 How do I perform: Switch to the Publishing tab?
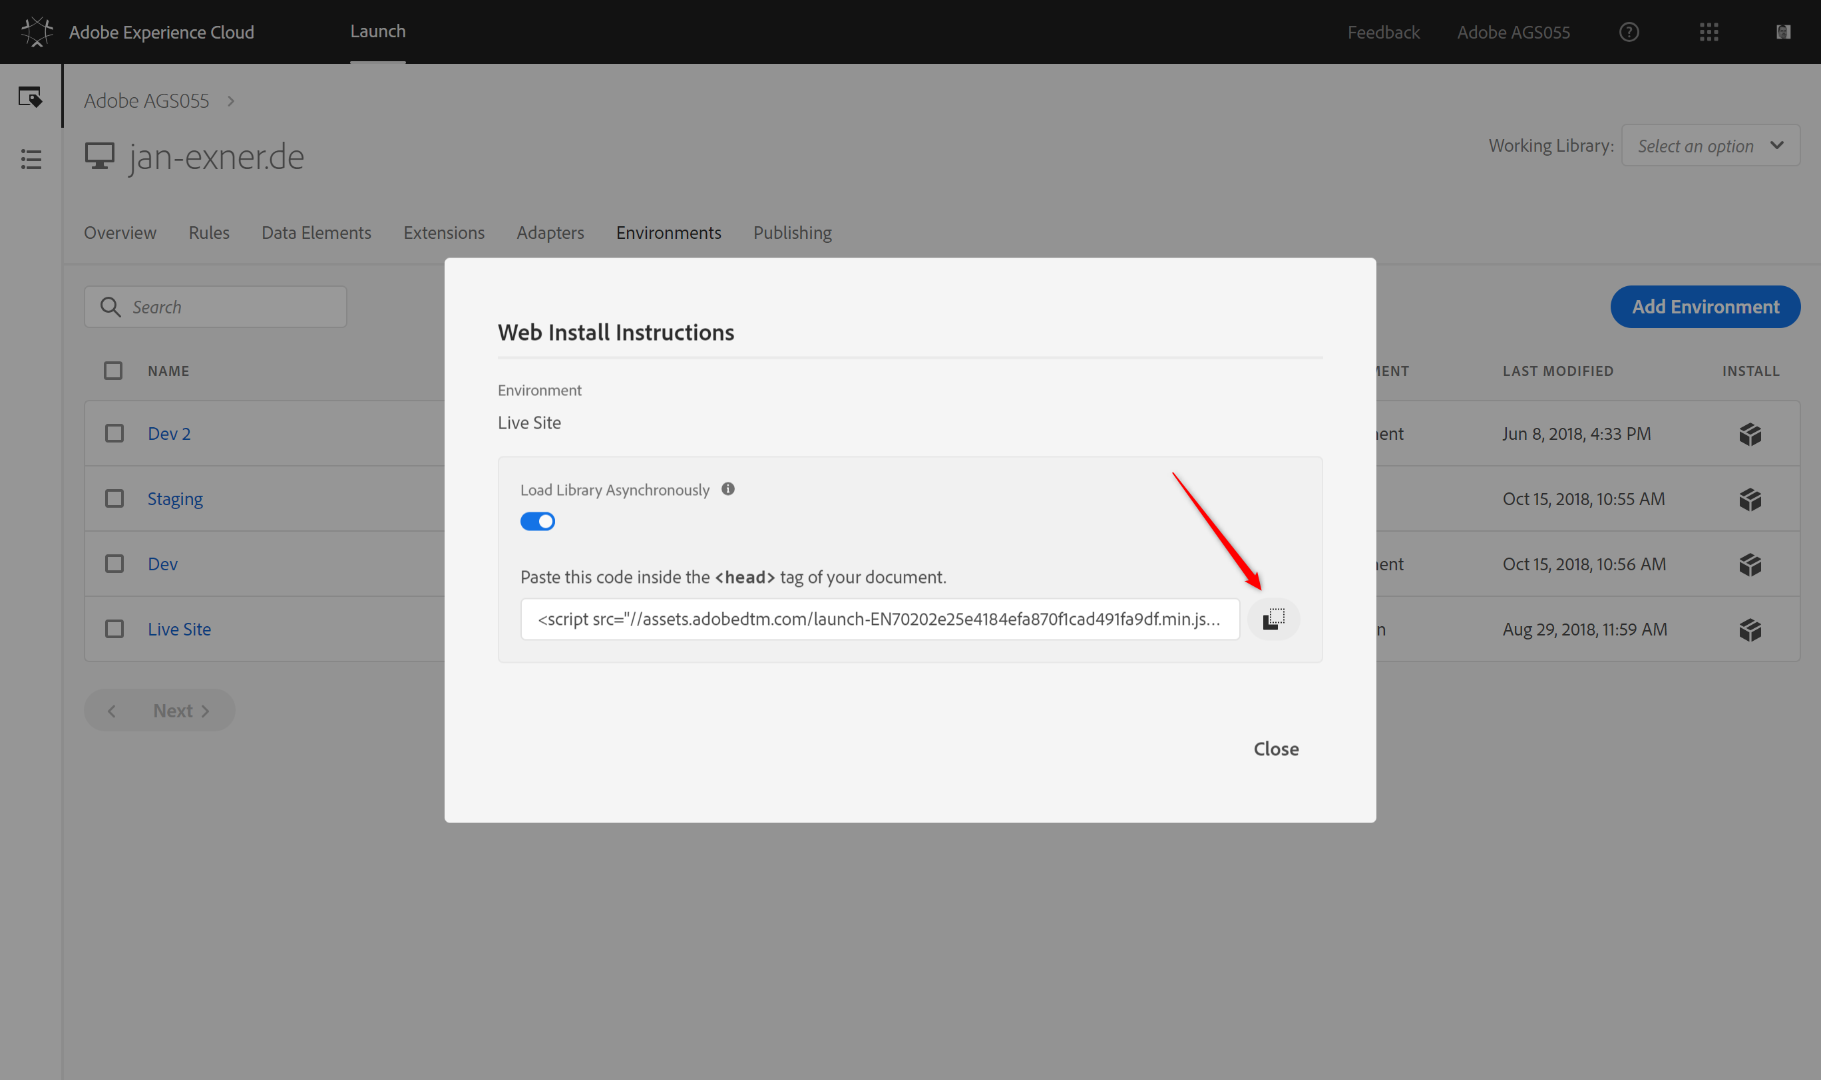click(792, 233)
